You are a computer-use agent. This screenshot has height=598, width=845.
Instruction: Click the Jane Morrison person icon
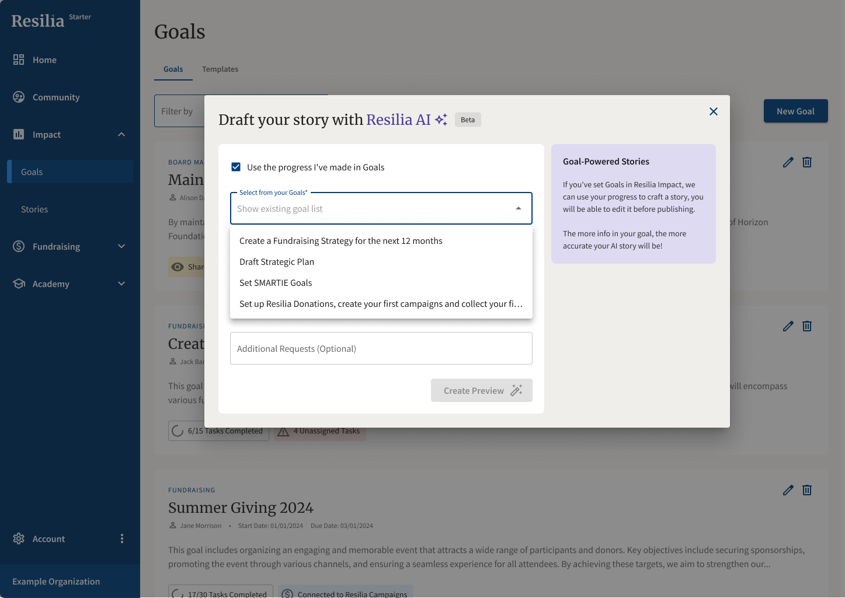pyautogui.click(x=173, y=526)
